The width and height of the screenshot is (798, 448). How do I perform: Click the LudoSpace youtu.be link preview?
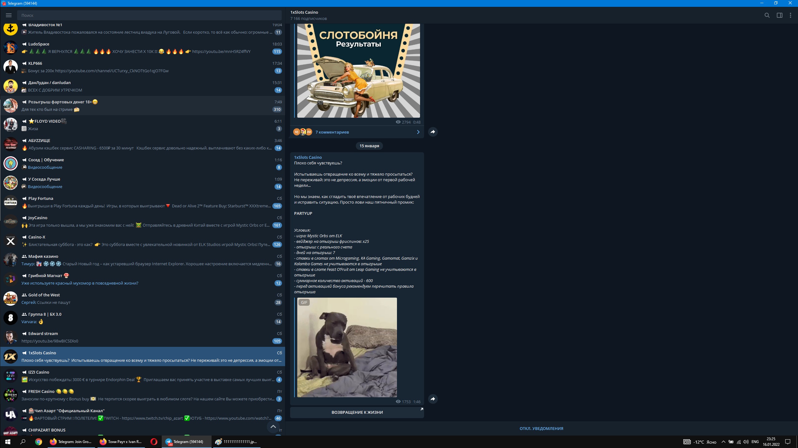click(x=221, y=51)
